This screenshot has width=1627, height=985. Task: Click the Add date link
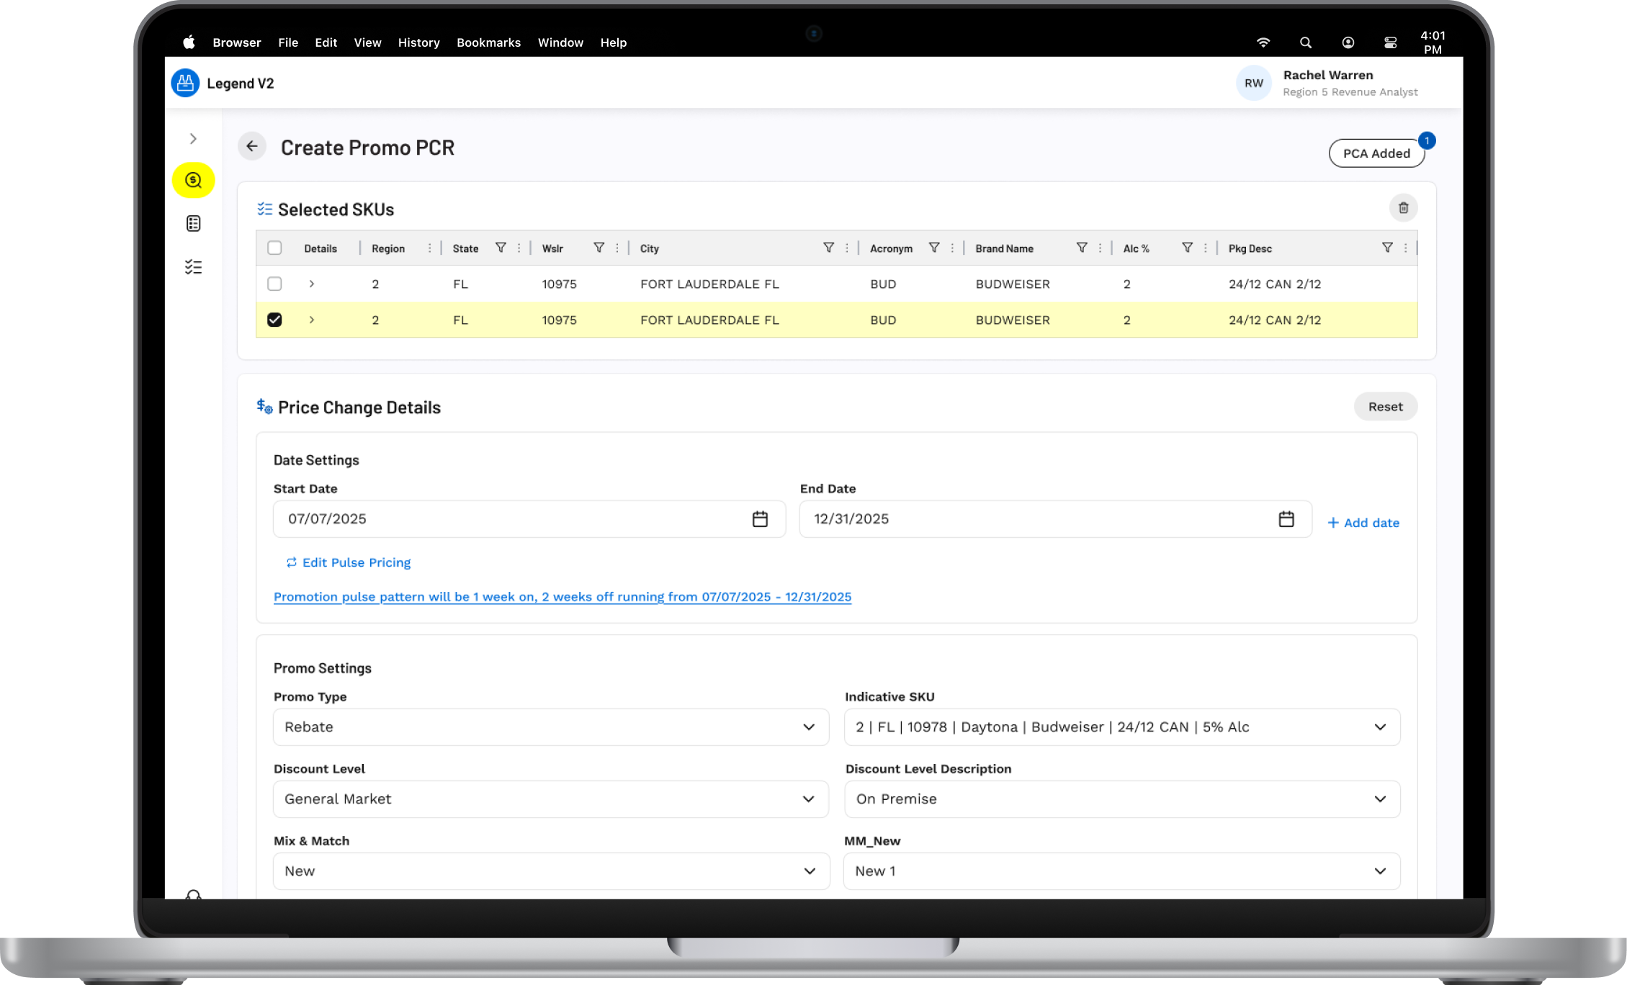(1363, 522)
